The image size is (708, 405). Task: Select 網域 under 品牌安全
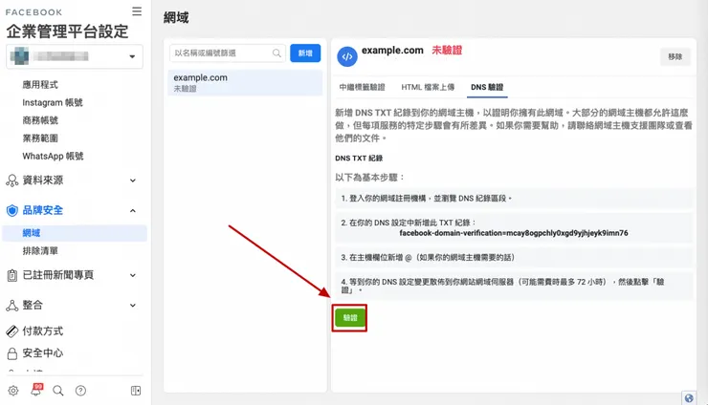(x=75, y=233)
